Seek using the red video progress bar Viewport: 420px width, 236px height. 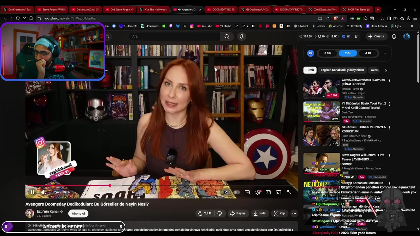[162, 186]
